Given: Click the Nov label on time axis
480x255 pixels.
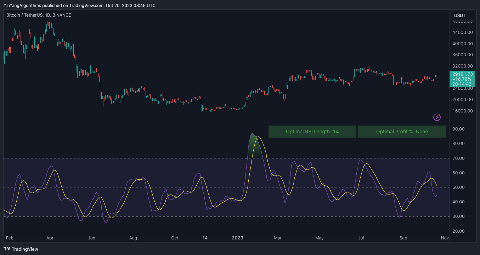Looking at the screenshot, I should [445, 238].
